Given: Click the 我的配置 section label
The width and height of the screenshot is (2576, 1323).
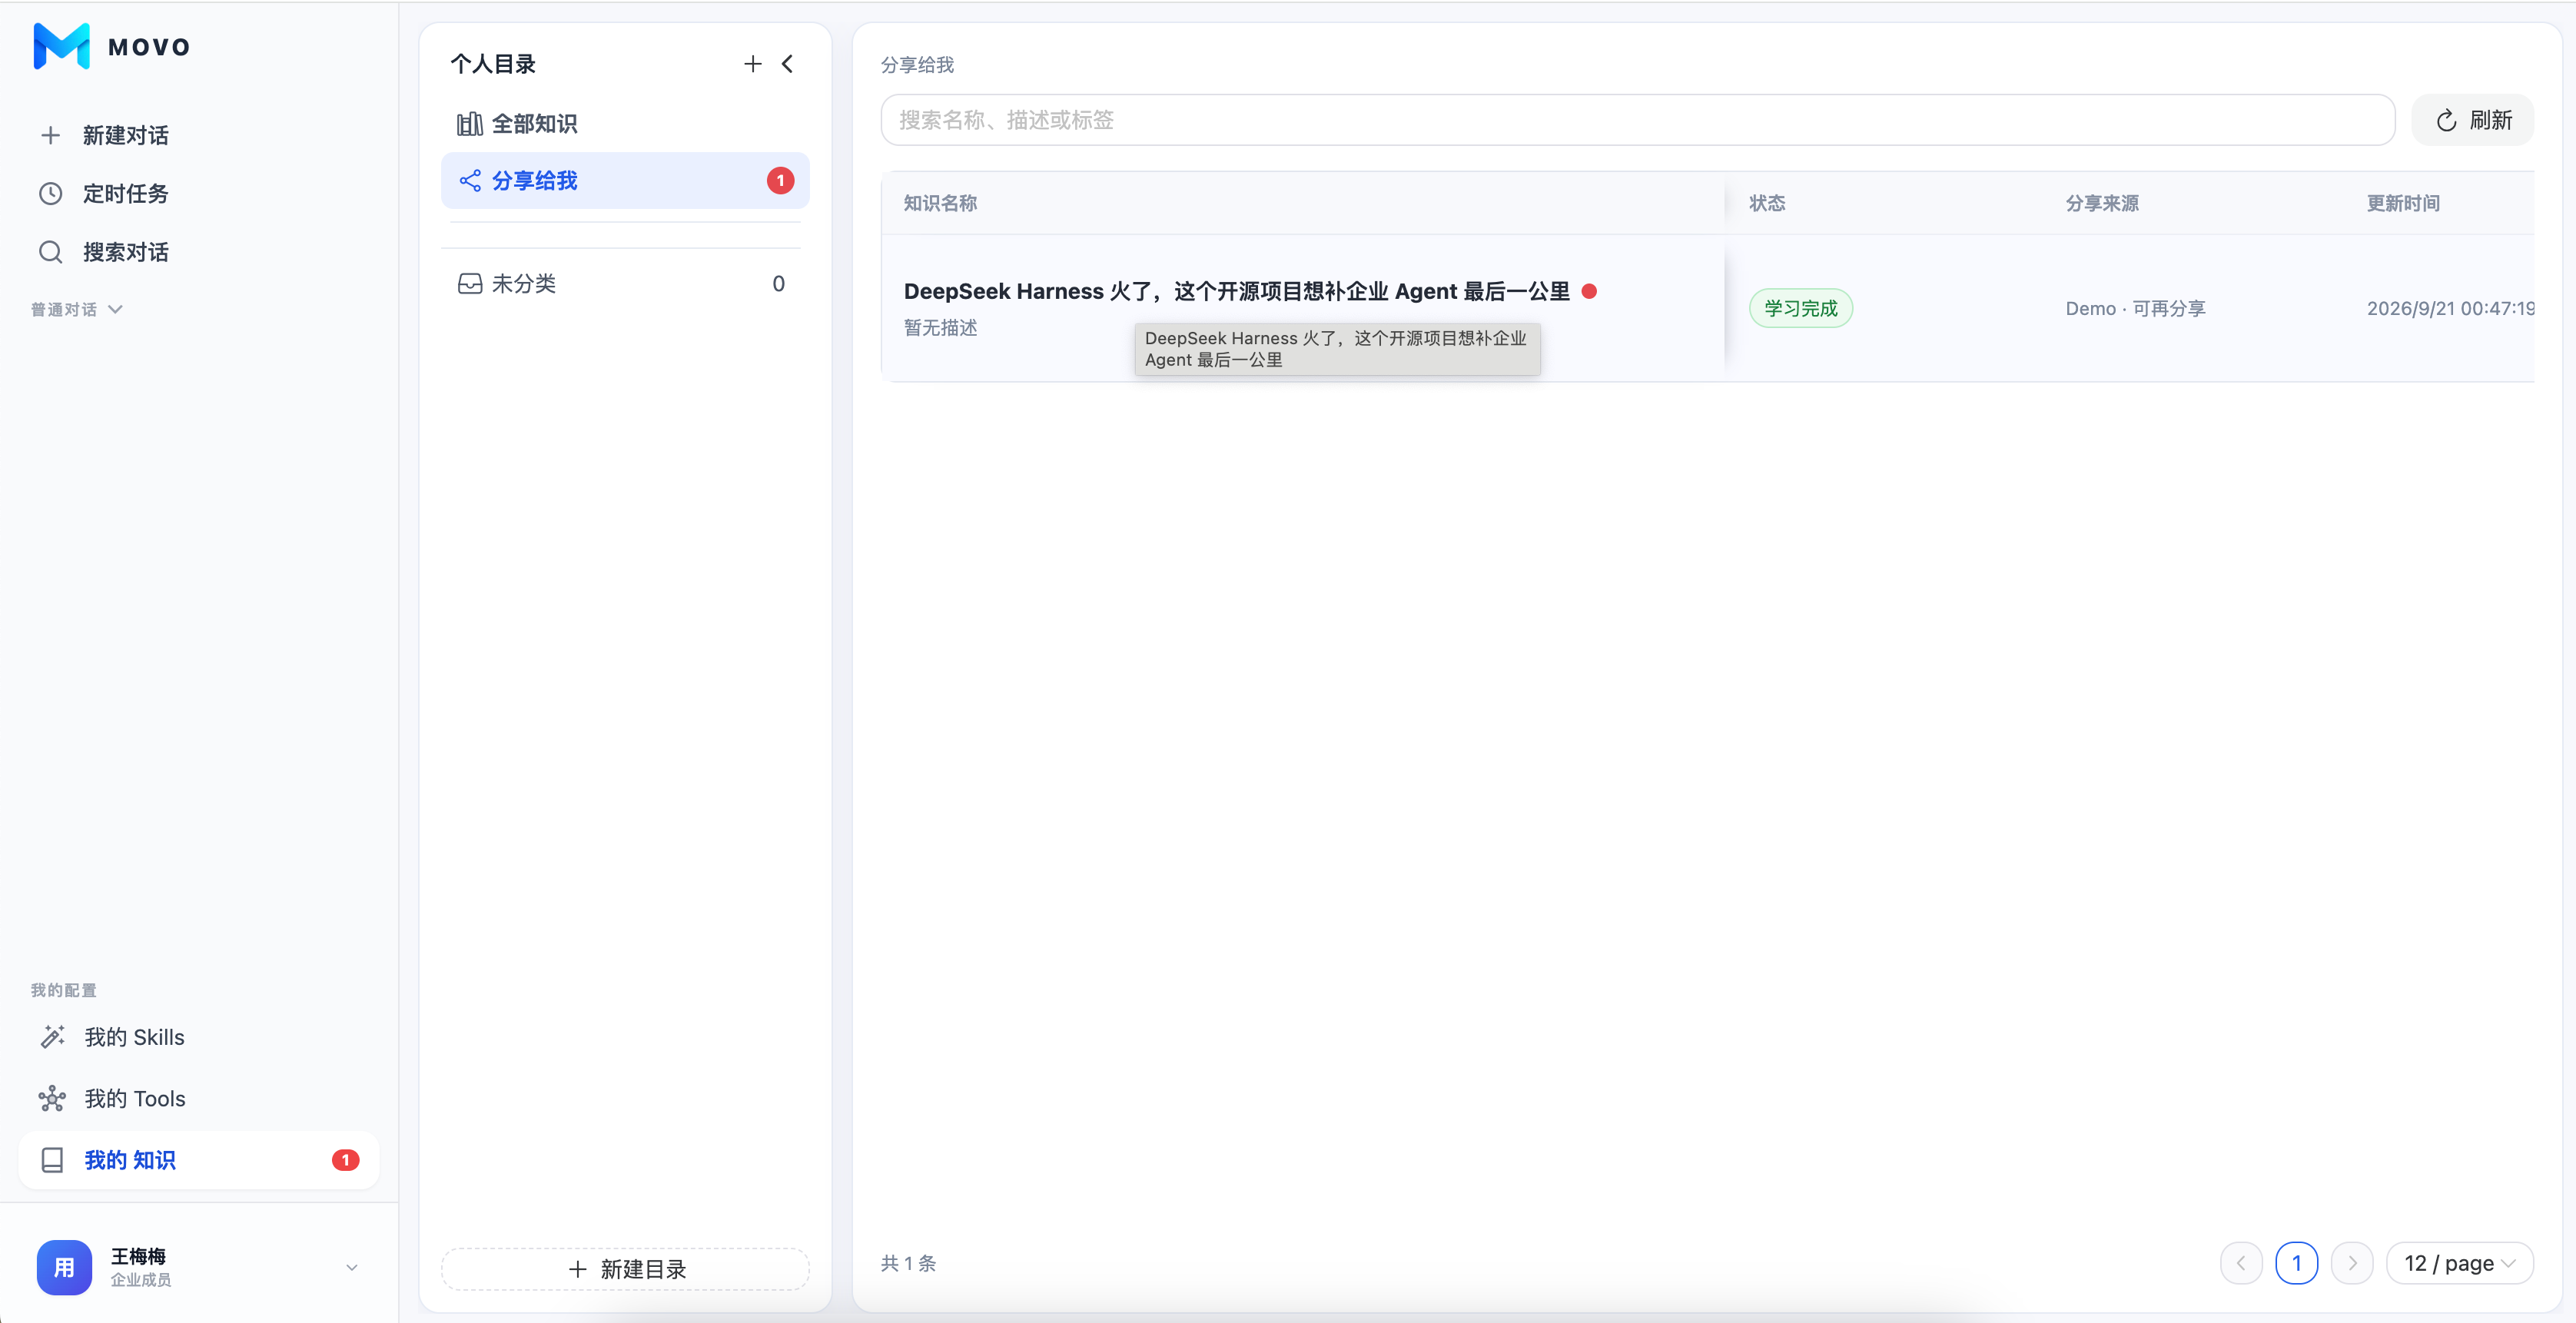Looking at the screenshot, I should click(x=64, y=990).
